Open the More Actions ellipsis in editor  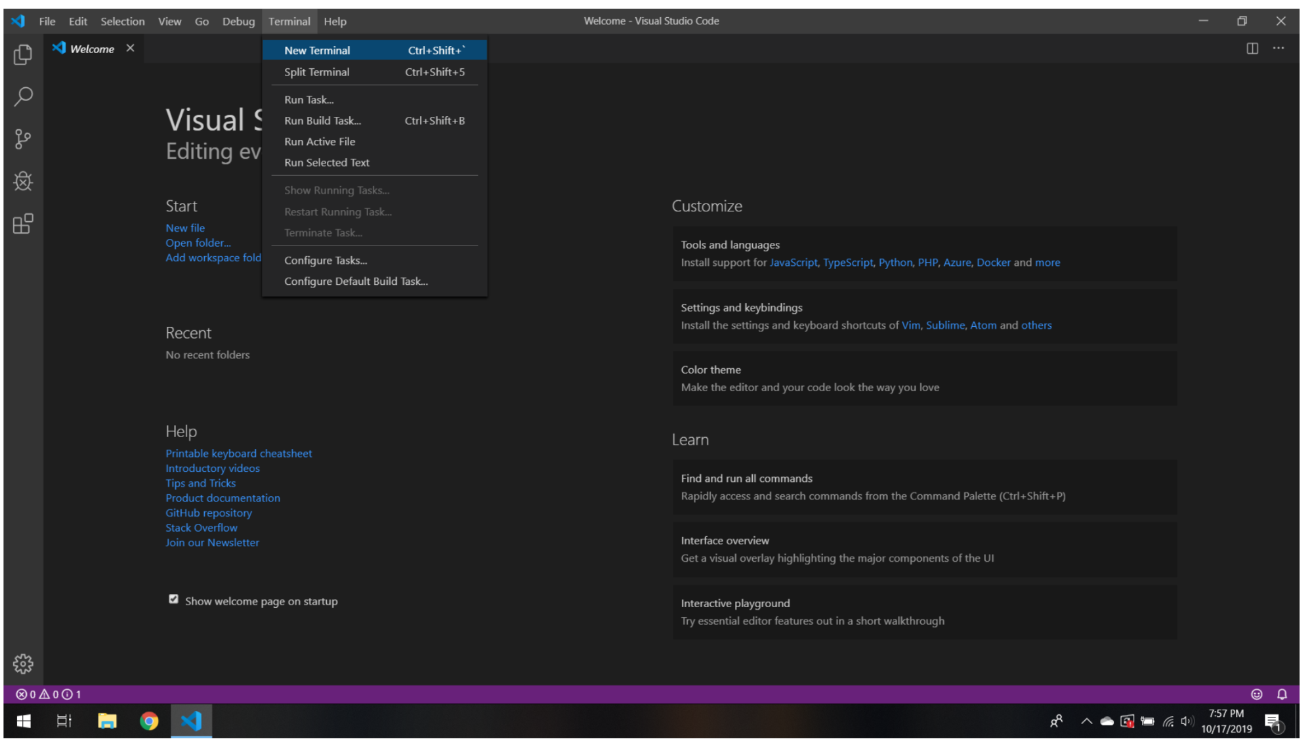[1279, 49]
